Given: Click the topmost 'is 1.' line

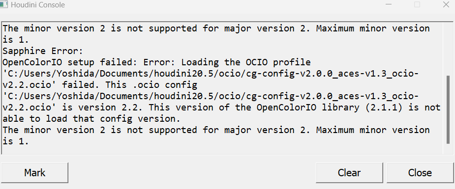Looking at the screenshot, I should [16, 40].
